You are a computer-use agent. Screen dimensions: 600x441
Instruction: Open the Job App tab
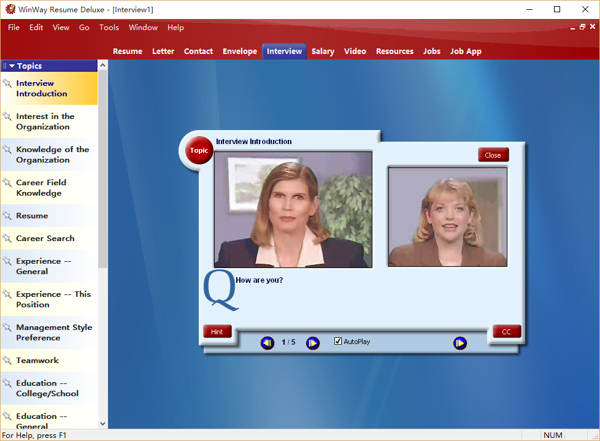point(466,52)
